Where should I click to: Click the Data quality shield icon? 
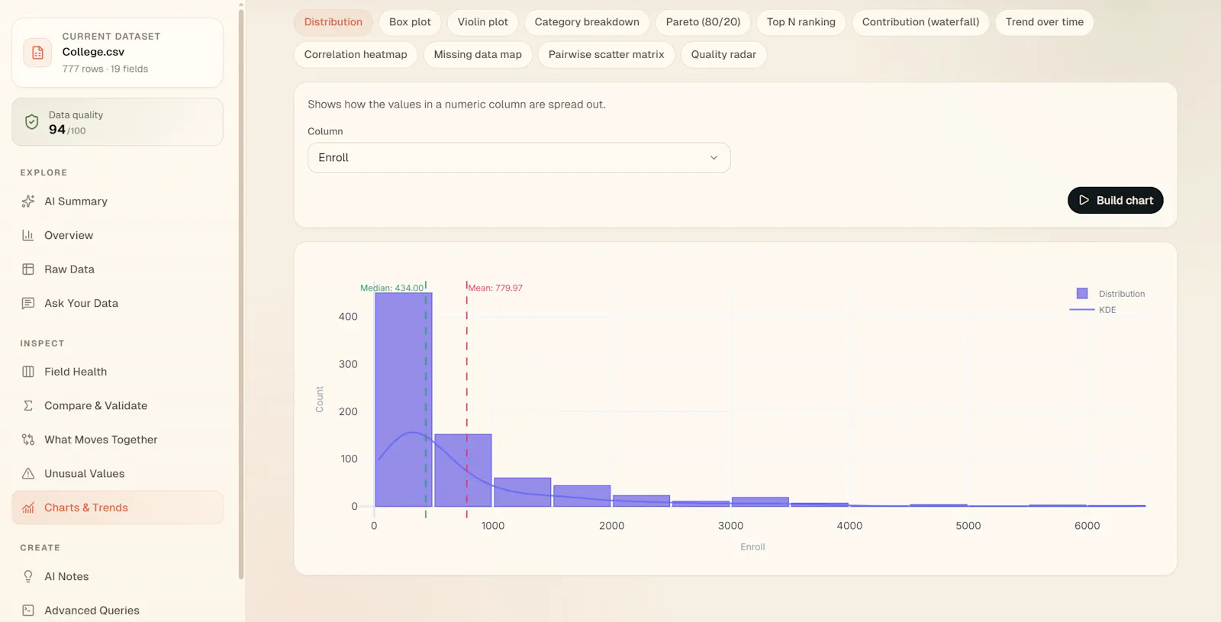point(31,122)
